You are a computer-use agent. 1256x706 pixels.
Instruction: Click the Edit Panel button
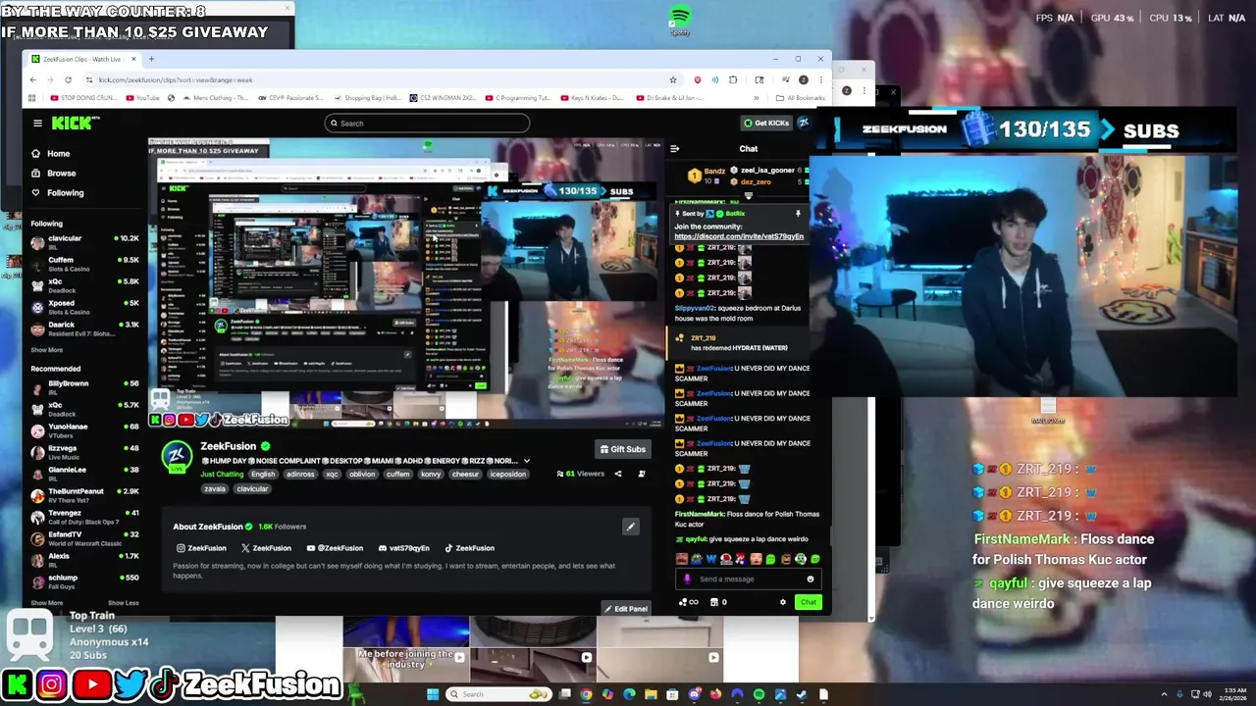[x=626, y=609]
